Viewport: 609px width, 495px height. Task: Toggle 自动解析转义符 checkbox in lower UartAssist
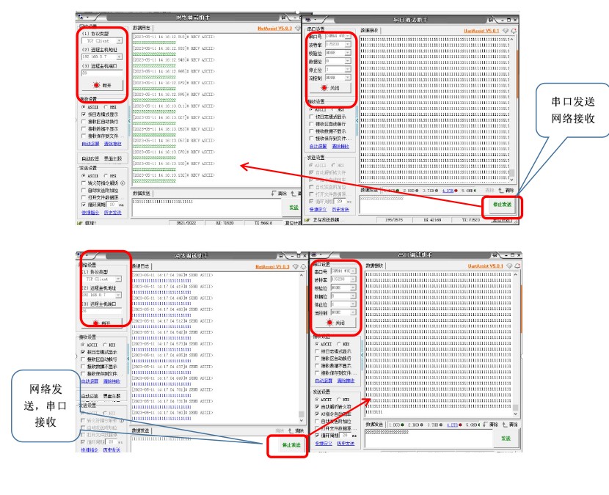tap(317, 406)
